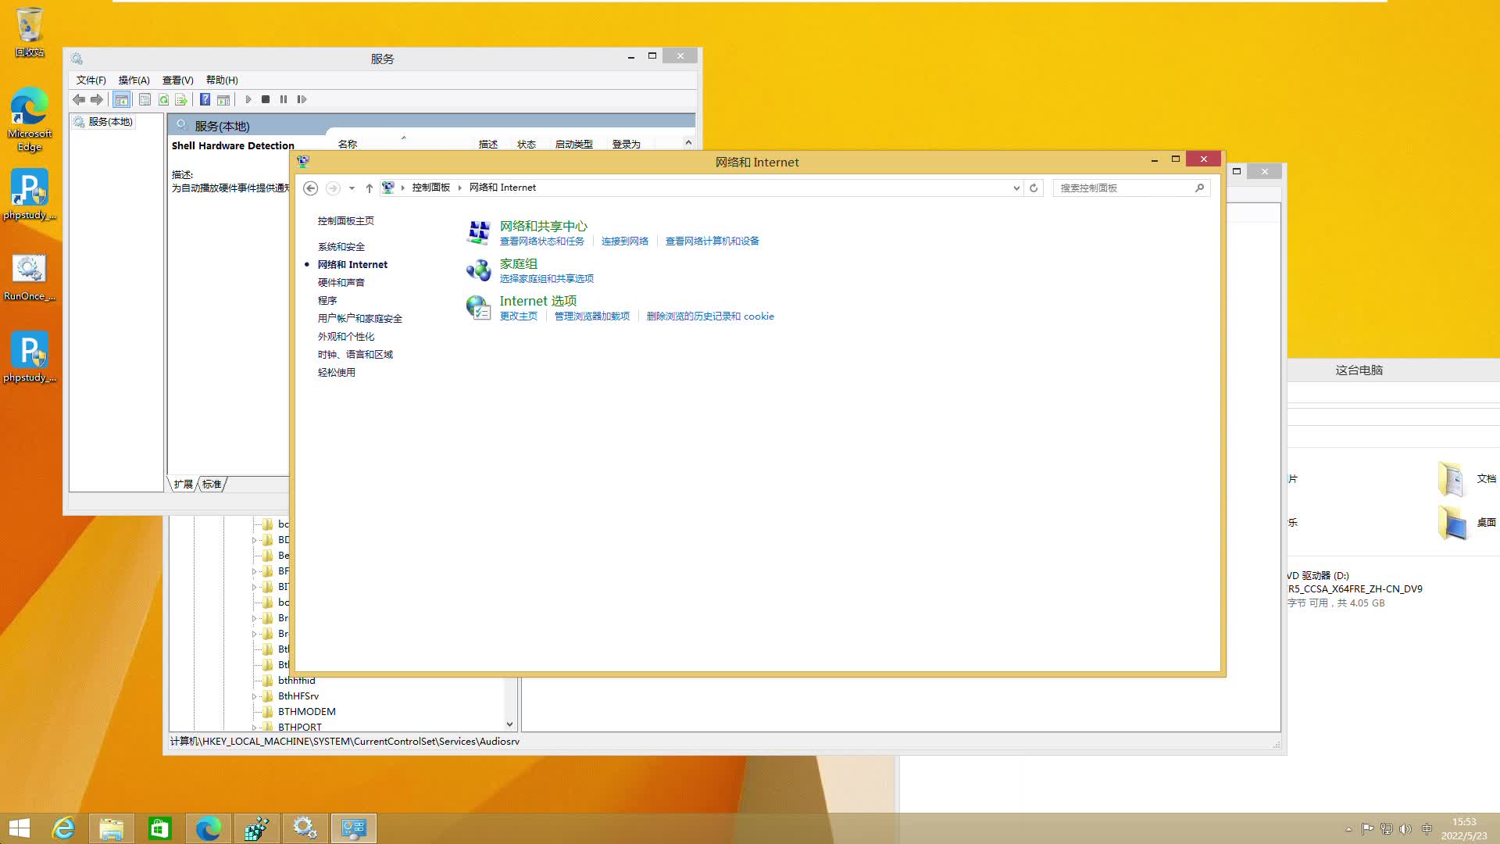This screenshot has height=844, width=1500.
Task: Refresh the services list
Action: (163, 99)
